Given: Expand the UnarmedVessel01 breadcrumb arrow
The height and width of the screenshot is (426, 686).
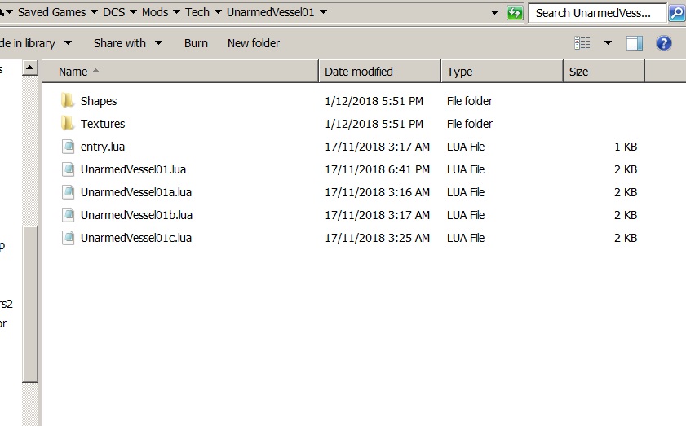Looking at the screenshot, I should [323, 12].
